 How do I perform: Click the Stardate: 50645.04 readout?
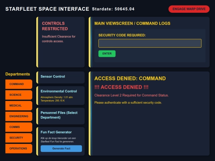113,9
